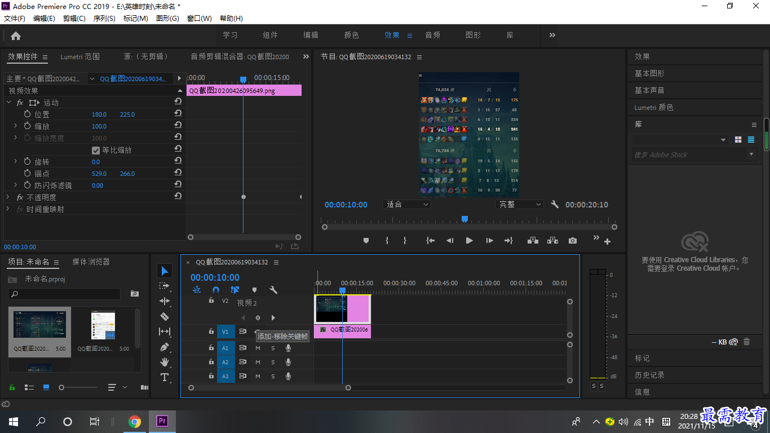The height and width of the screenshot is (433, 770).
Task: Select the Ripple Edit tool
Action: click(x=165, y=301)
